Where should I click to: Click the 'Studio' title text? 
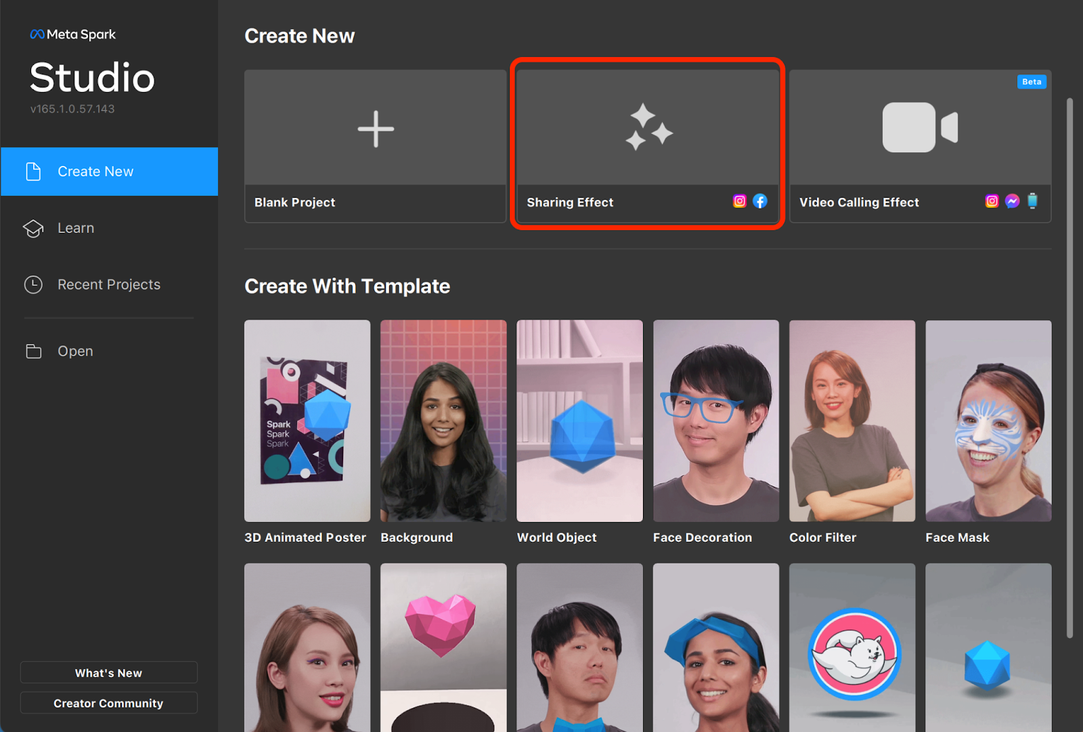click(x=93, y=77)
